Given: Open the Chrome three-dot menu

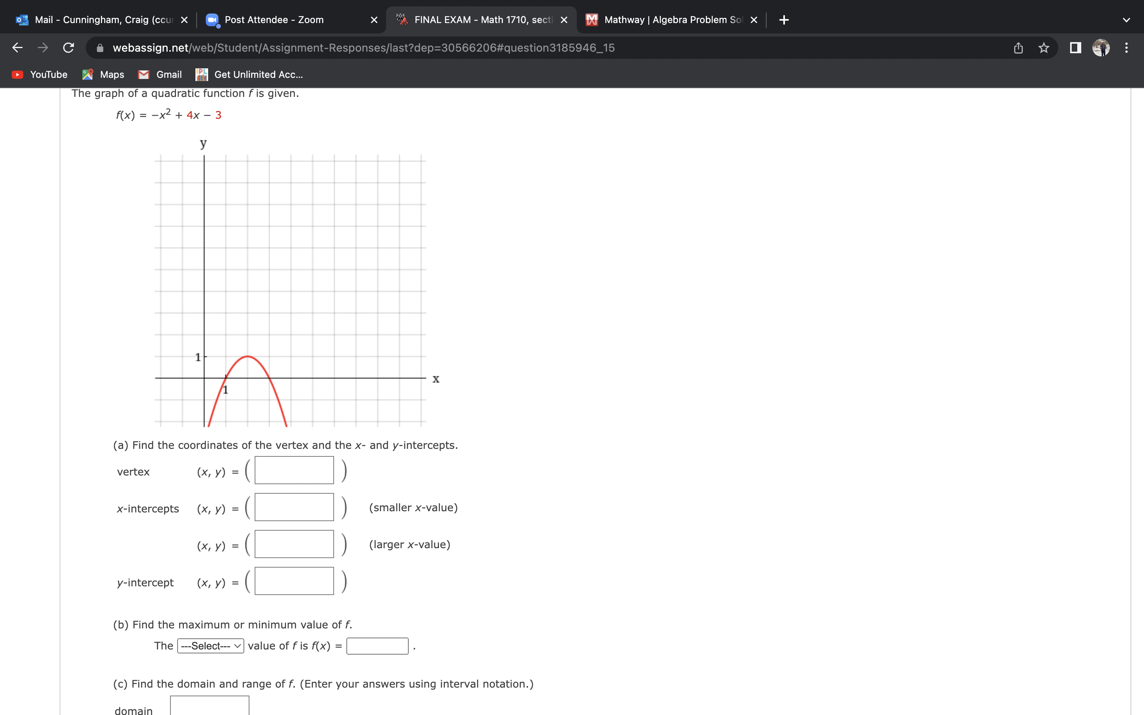Looking at the screenshot, I should pyautogui.click(x=1127, y=47).
